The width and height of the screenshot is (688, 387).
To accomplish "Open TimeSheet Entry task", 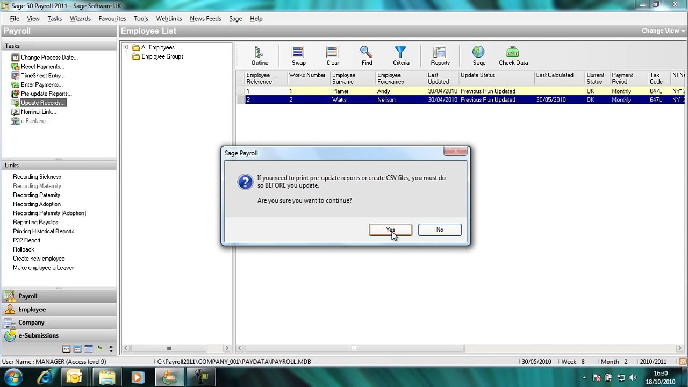I will pos(42,76).
